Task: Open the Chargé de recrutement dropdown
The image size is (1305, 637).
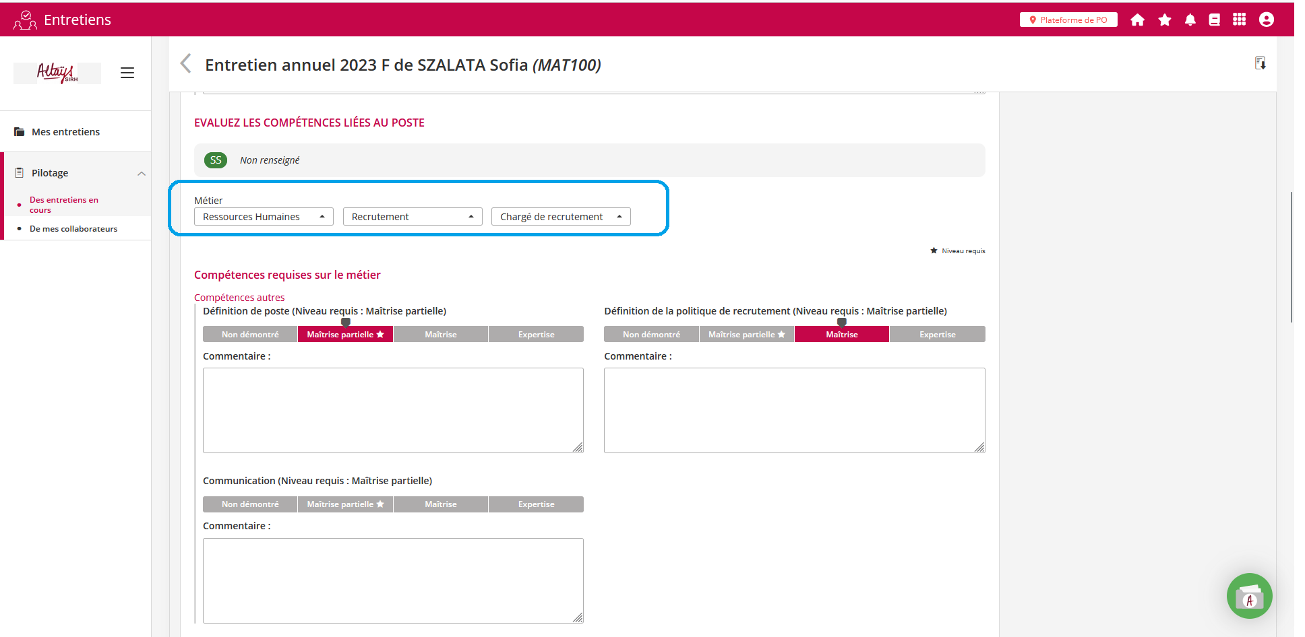Action: [560, 217]
